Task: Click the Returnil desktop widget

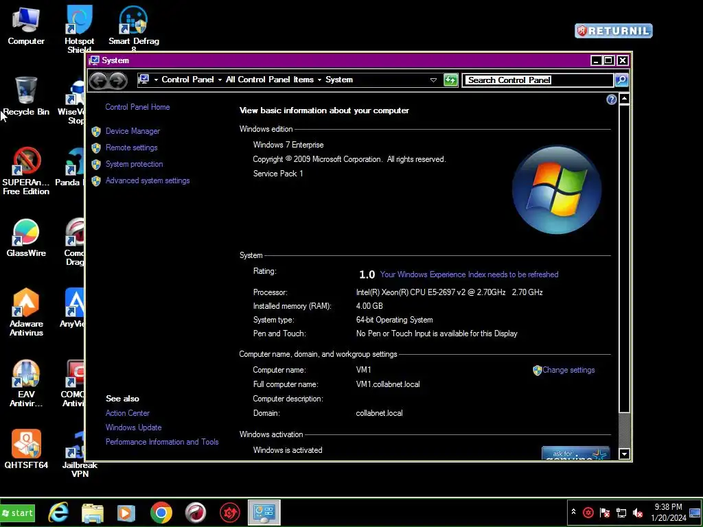Action: tap(613, 30)
